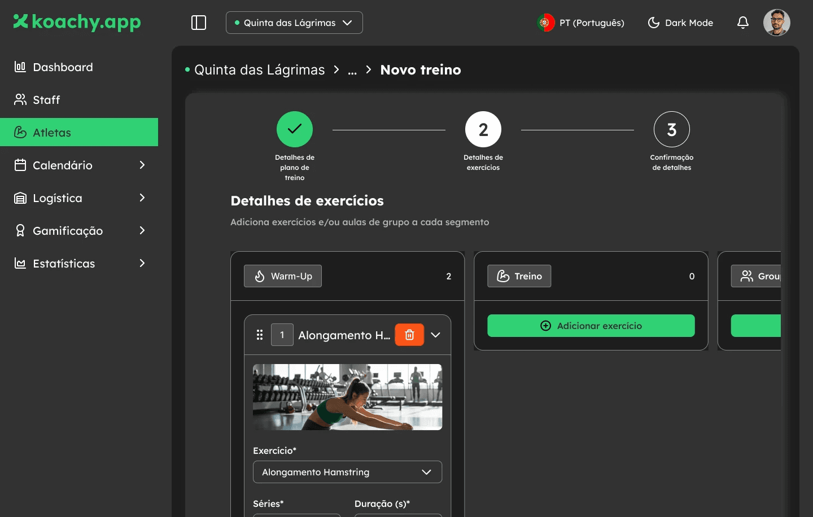
Task: Delete the Alongamento Hamstring exercise
Action: coord(409,335)
